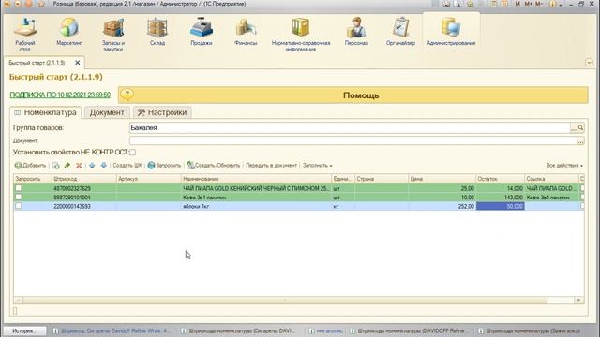The image size is (600, 337).
Task: Click into the empty Документ field
Action: point(352,141)
